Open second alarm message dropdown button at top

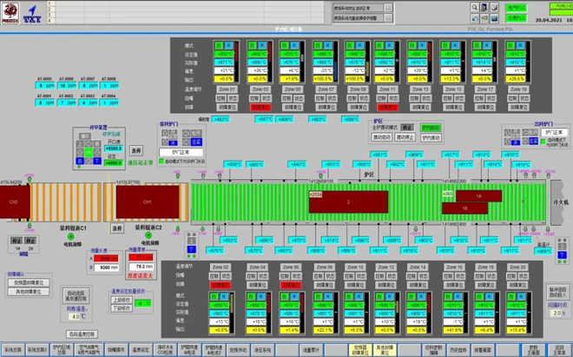coord(387,18)
